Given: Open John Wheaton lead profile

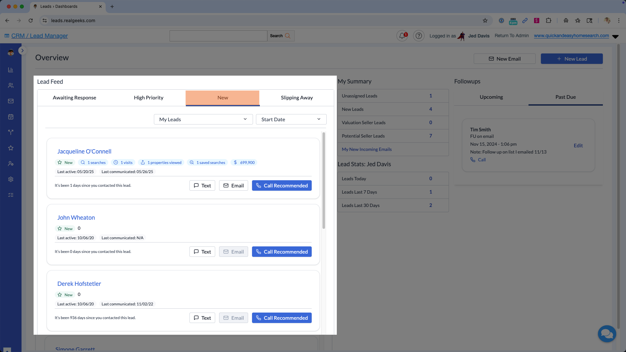Looking at the screenshot, I should tap(76, 217).
